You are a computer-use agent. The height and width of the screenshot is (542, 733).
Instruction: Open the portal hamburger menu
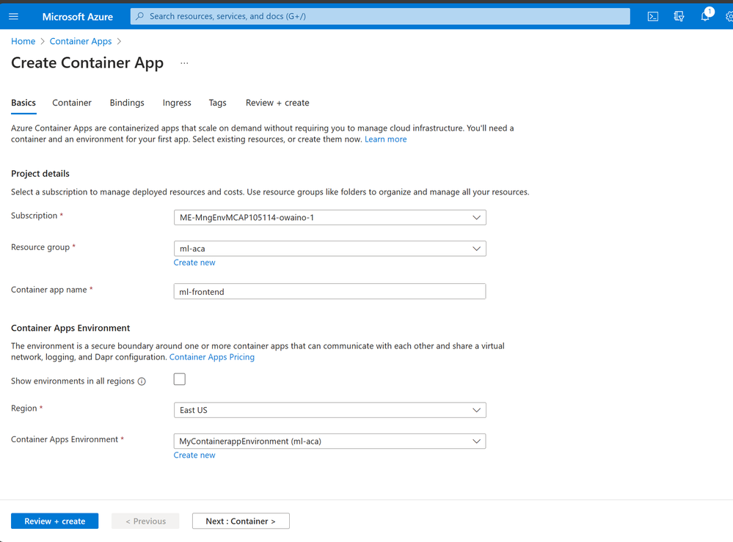pyautogui.click(x=13, y=16)
